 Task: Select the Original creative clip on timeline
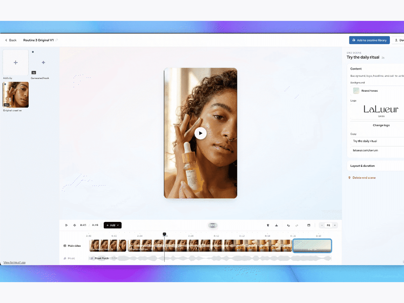pyautogui.click(x=210, y=246)
